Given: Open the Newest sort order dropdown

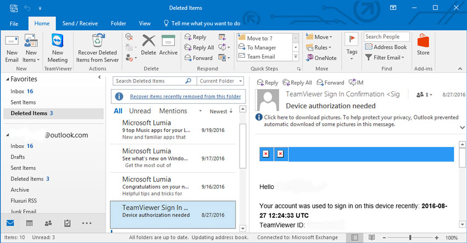Looking at the screenshot, I should click(x=221, y=111).
